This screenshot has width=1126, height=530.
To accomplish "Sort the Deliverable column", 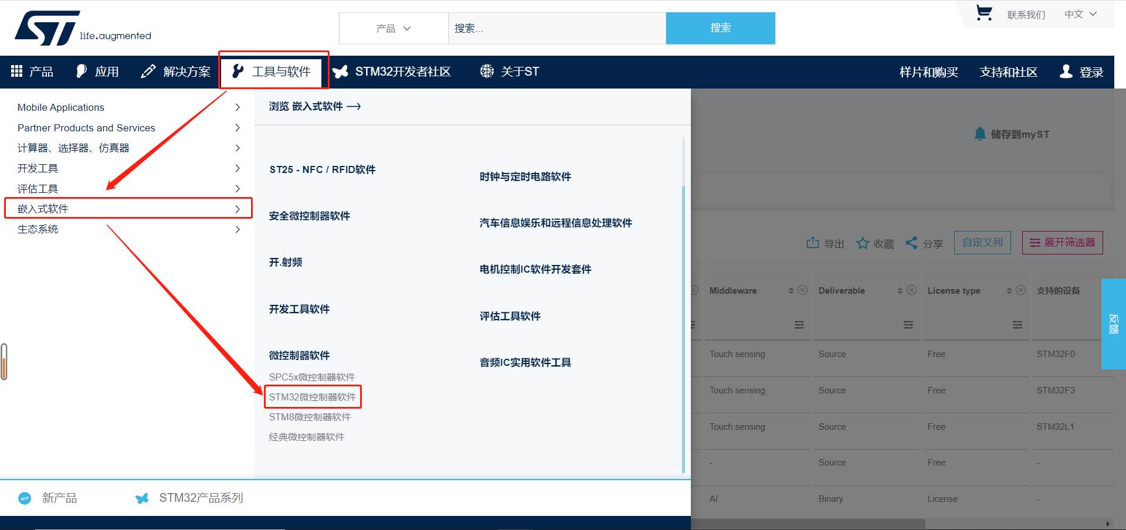I will [x=900, y=291].
